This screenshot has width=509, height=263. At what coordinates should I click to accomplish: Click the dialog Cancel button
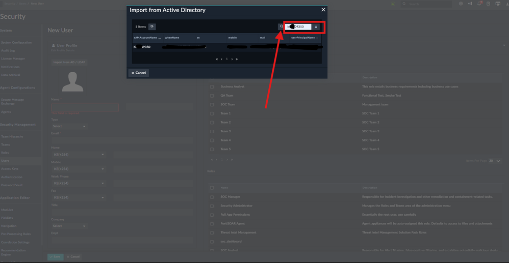139,73
